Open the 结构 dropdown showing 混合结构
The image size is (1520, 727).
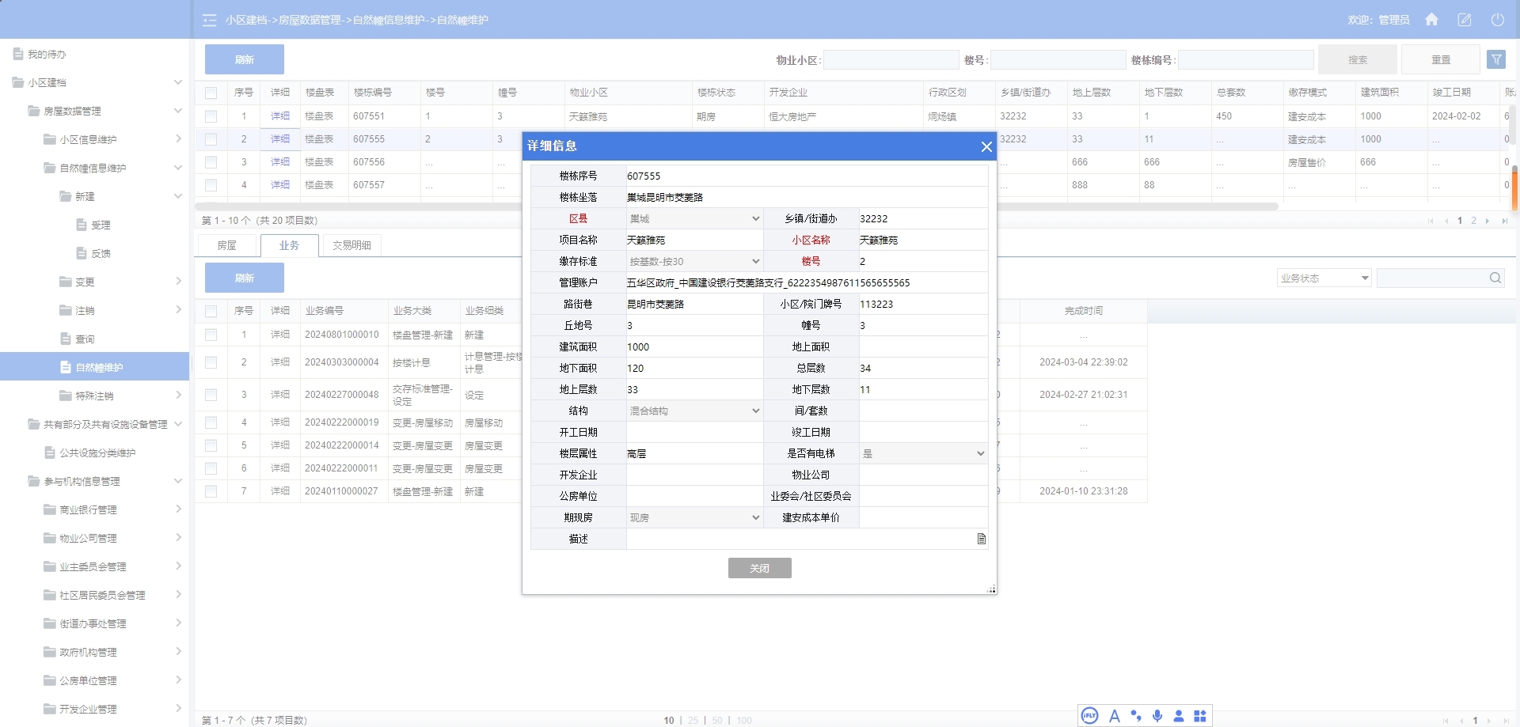694,411
